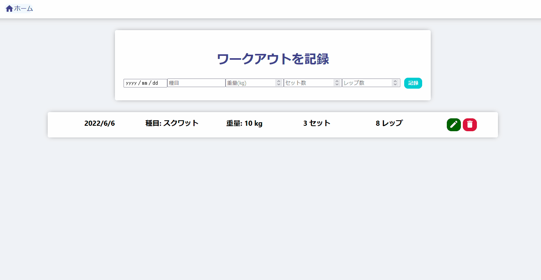Delete the スクワット workout with the trash icon
Screen dimensions: 541x280
[470, 125]
